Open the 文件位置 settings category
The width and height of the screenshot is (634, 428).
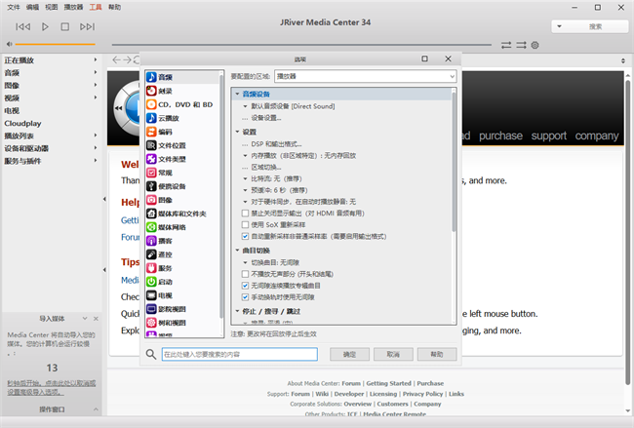click(x=172, y=145)
